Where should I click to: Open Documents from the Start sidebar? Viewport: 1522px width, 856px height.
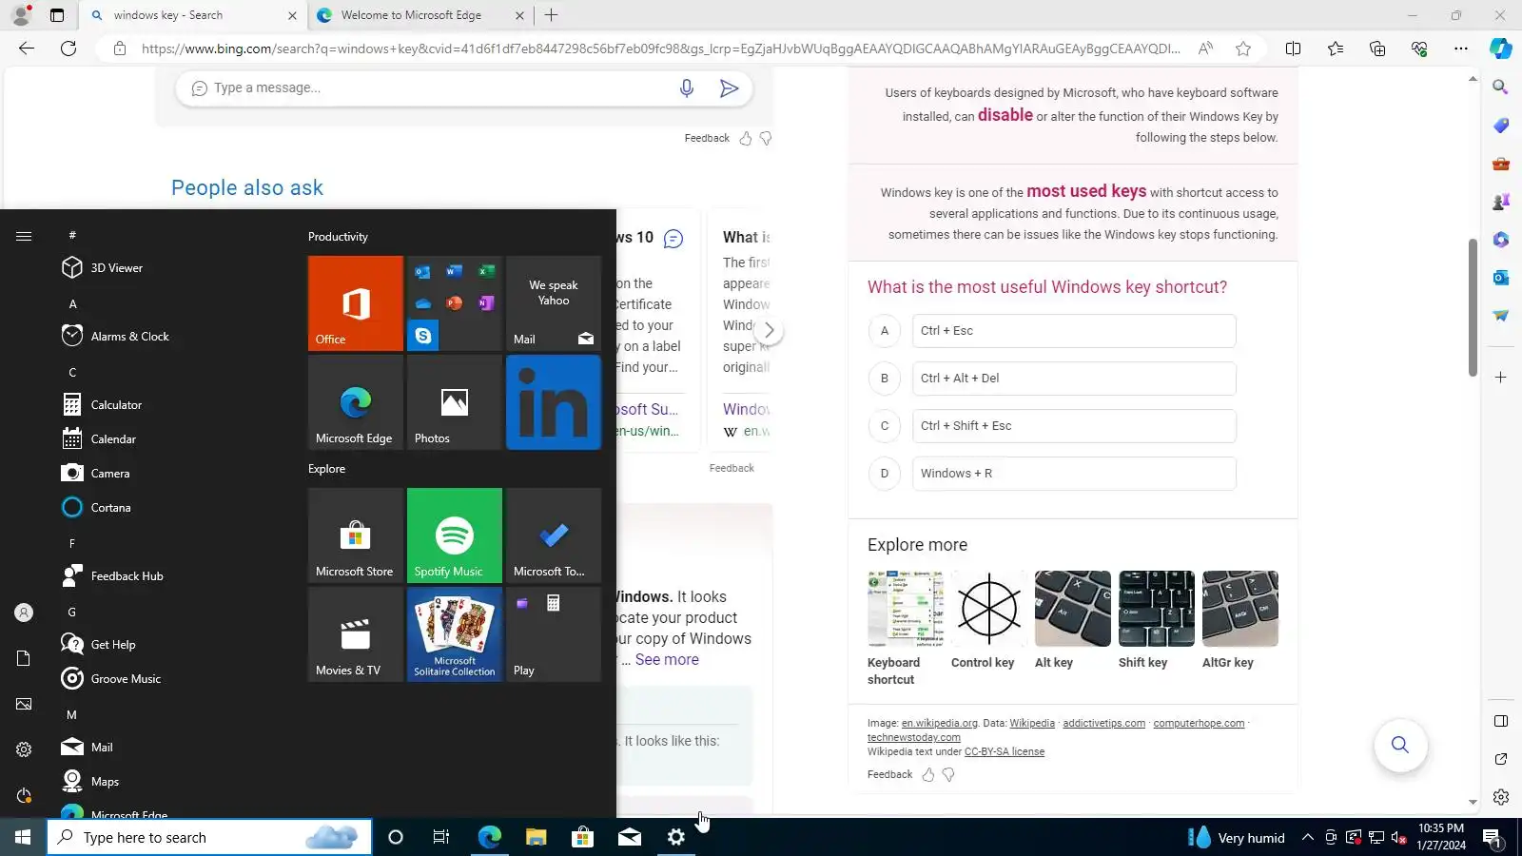(x=24, y=658)
